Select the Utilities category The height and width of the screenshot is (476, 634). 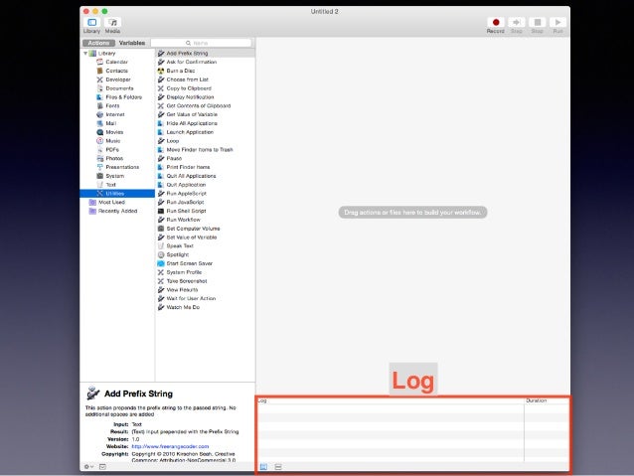point(117,194)
